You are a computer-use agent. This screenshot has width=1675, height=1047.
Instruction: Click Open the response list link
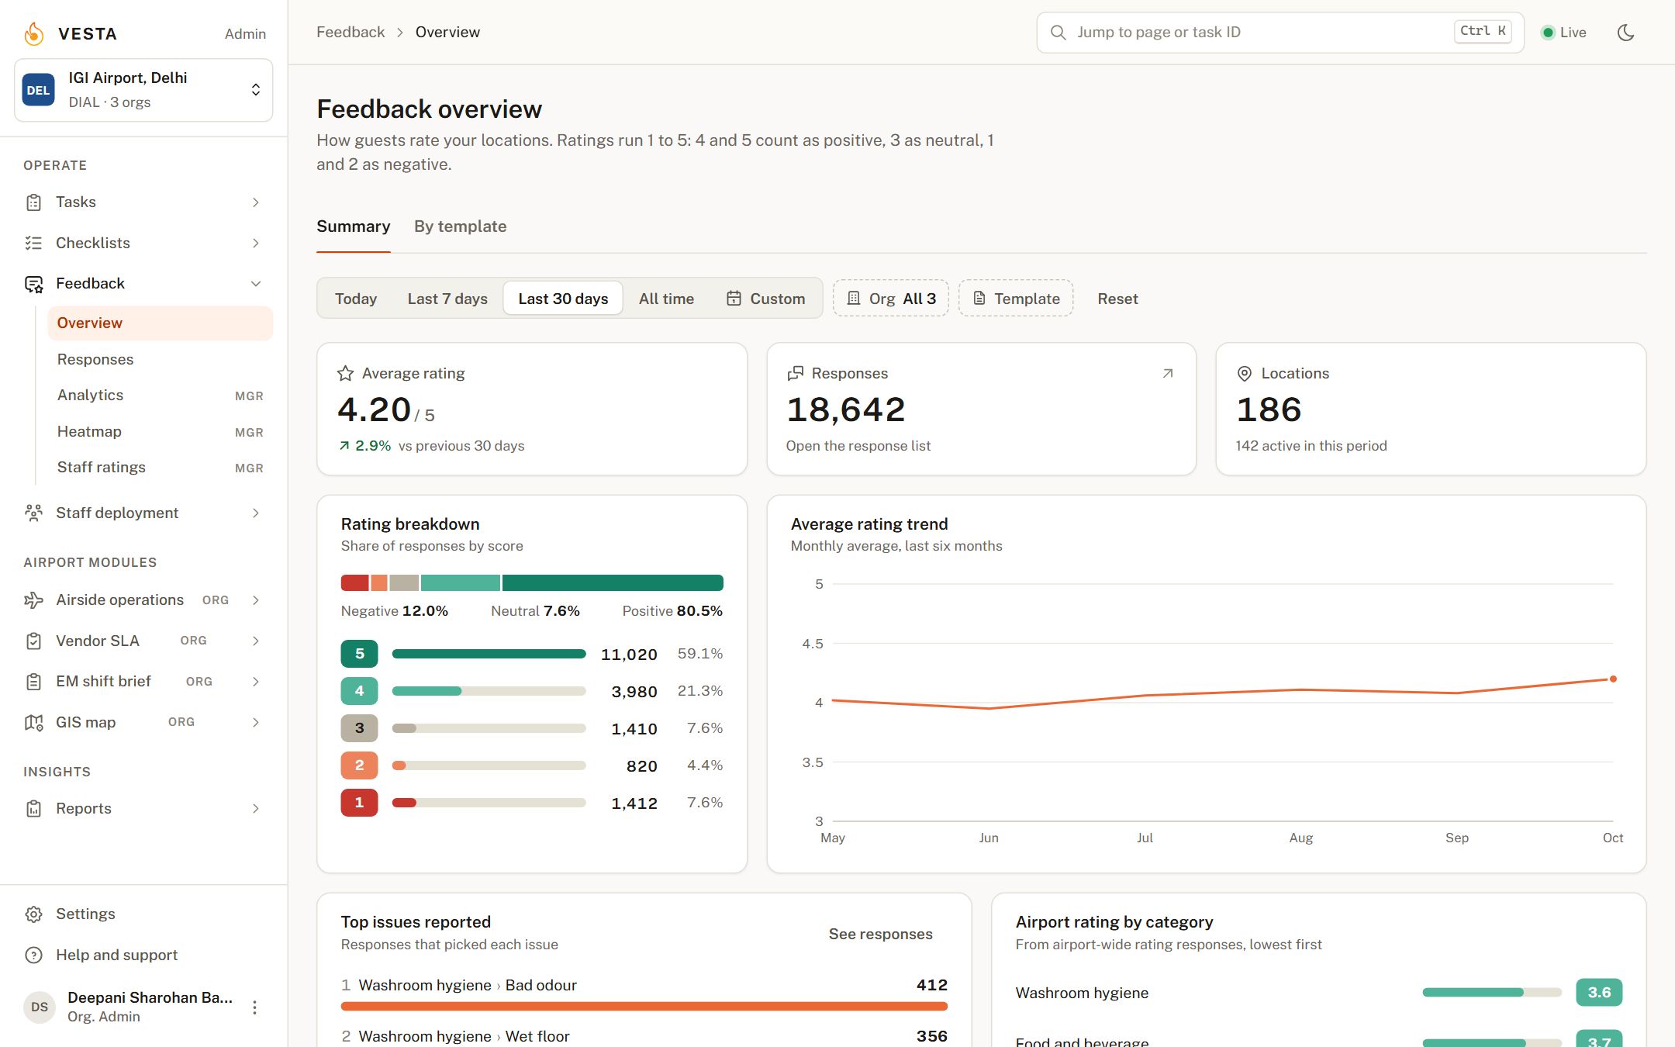pyautogui.click(x=858, y=446)
